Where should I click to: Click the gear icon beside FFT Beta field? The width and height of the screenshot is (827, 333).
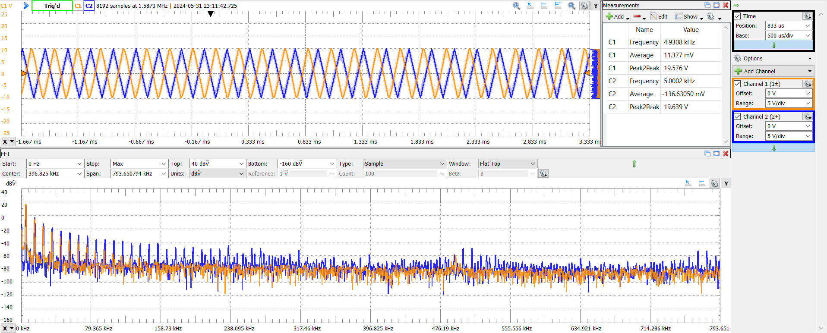[x=544, y=173]
